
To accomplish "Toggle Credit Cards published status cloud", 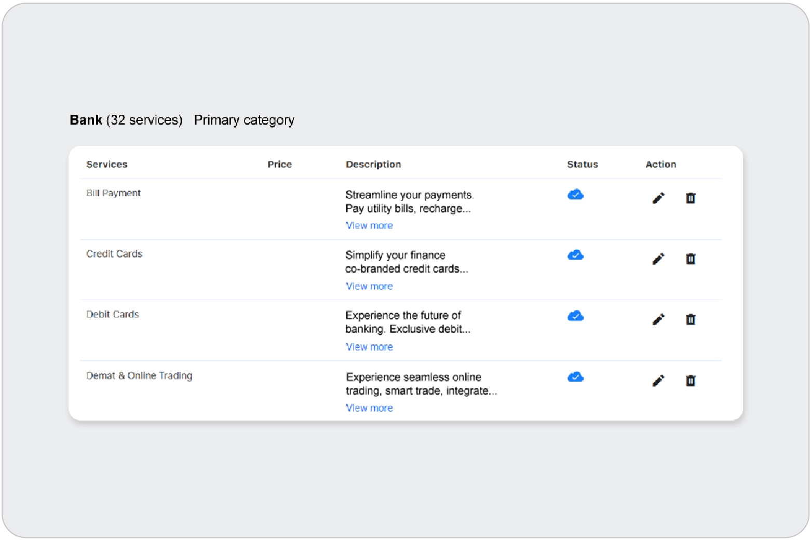I will tap(575, 255).
